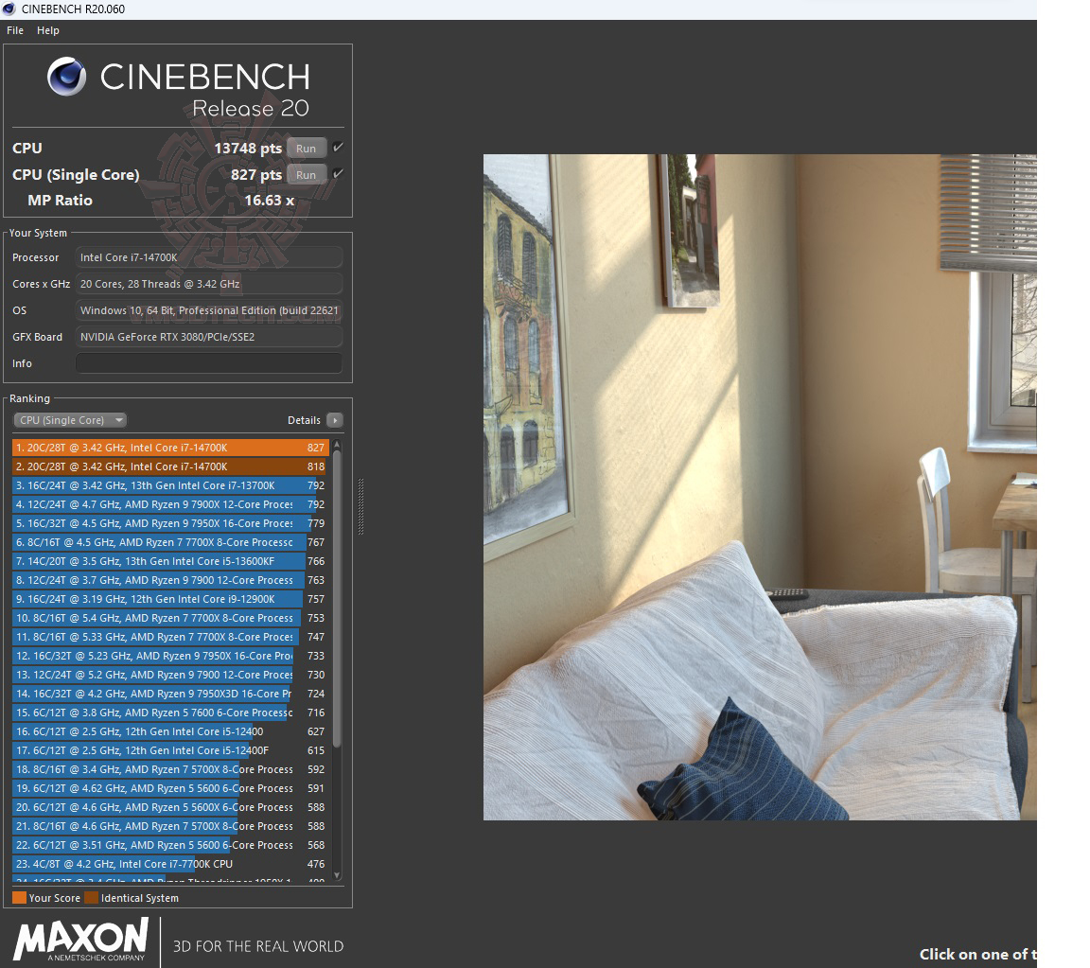Click the Identical System legend label
This screenshot has width=1090, height=968.
tap(140, 898)
